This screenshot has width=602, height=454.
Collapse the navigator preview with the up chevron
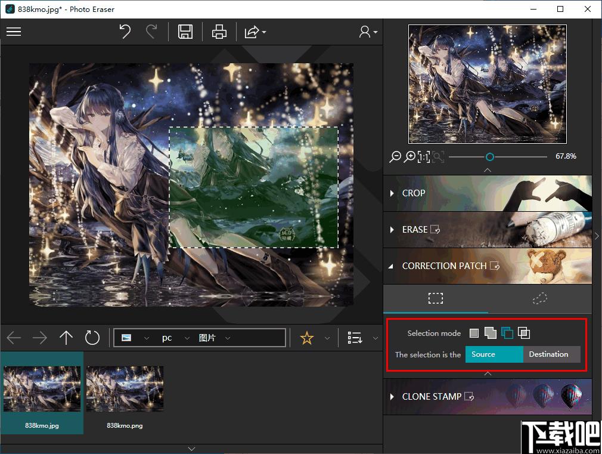click(488, 169)
